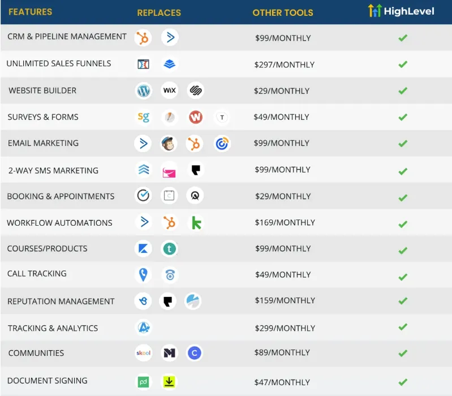452x396 pixels.
Task: Select the Wix icon
Action: 170,91
